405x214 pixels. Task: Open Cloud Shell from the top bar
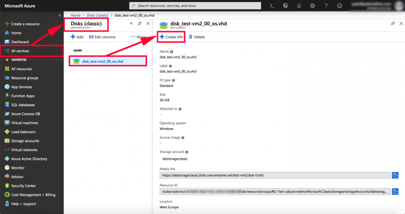[272, 6]
